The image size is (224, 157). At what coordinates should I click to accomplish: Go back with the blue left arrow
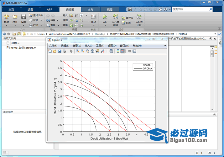click(4, 34)
